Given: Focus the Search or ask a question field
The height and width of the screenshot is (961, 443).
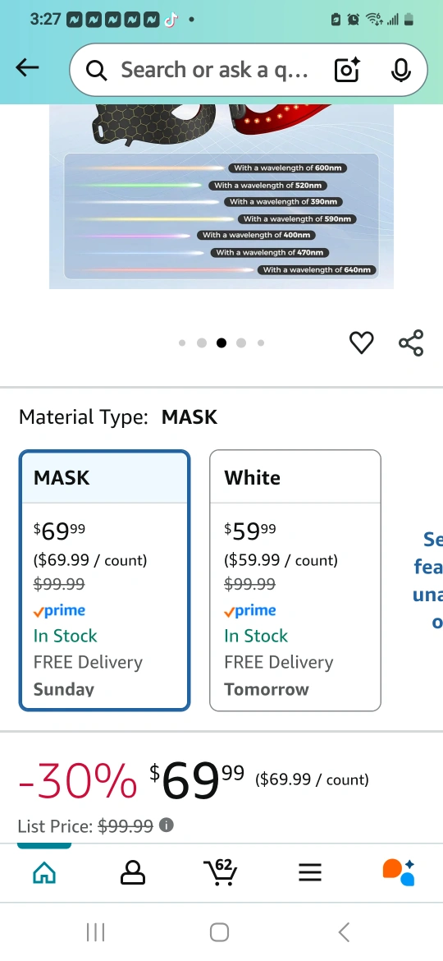Looking at the screenshot, I should click(214, 70).
